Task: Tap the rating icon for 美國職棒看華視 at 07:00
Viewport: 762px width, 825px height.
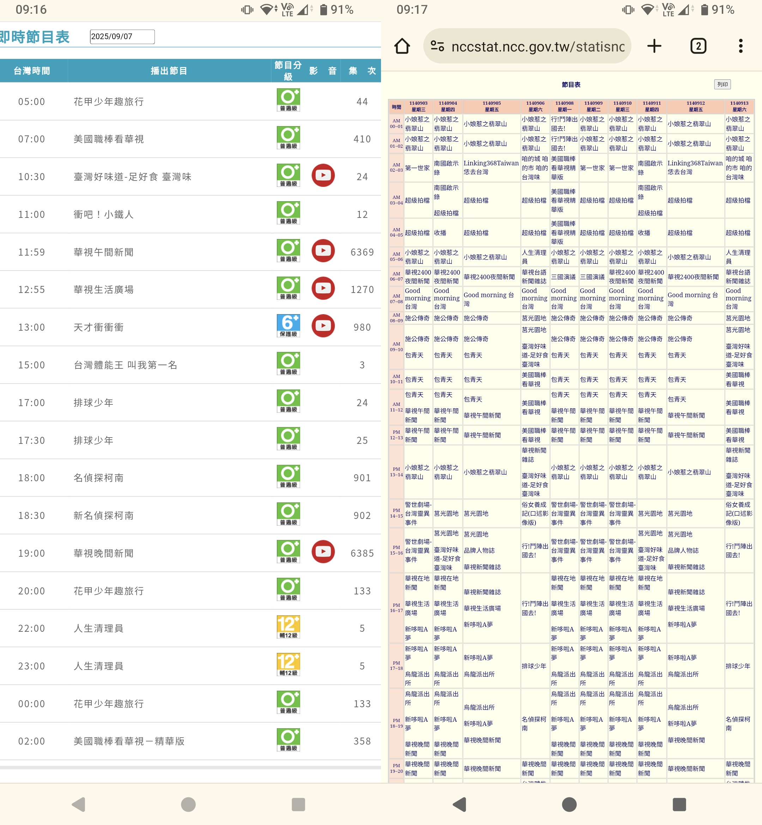Action: [x=288, y=137]
